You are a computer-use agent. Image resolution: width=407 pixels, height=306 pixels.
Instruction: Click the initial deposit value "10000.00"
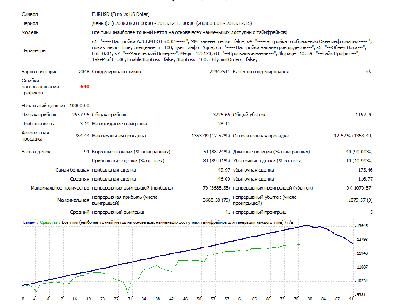79,106
